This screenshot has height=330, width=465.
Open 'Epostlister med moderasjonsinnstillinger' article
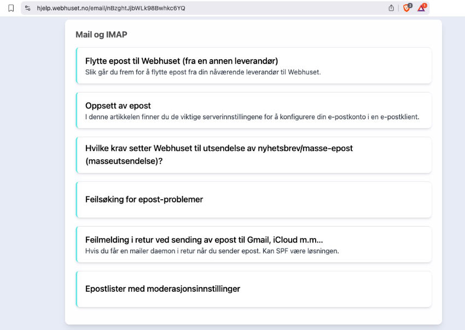pyautogui.click(x=162, y=288)
